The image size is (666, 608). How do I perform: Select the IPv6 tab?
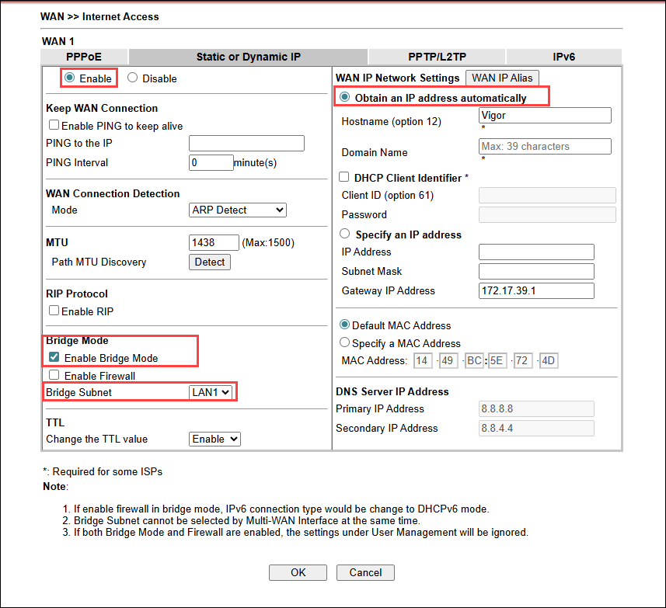[563, 57]
